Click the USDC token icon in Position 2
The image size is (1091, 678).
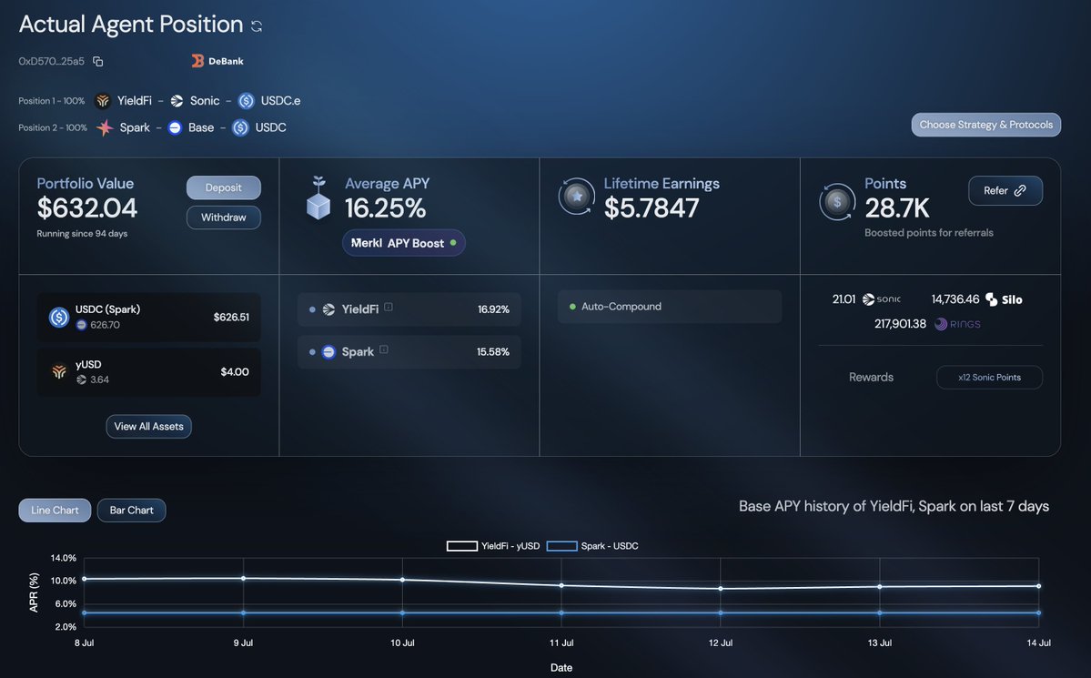click(x=240, y=127)
